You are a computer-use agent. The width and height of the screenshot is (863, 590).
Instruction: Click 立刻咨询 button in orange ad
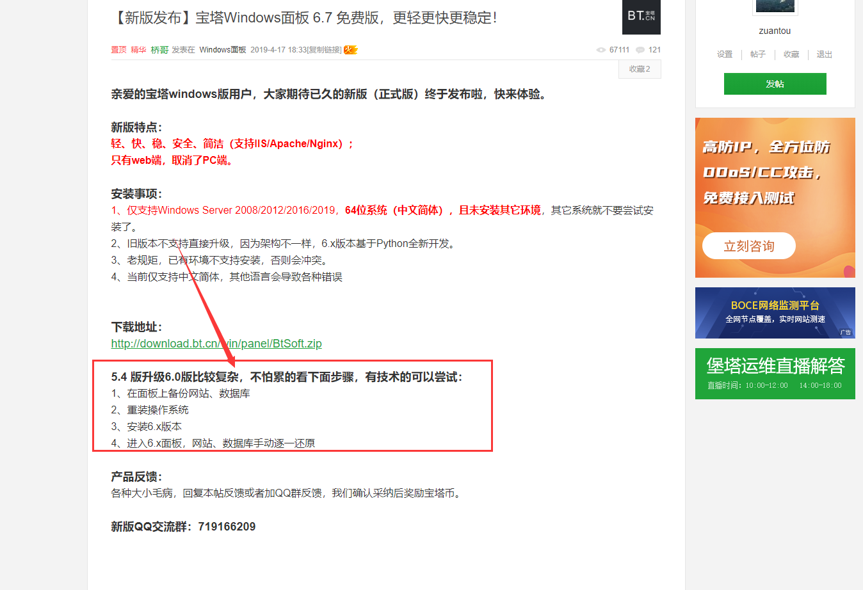(749, 246)
